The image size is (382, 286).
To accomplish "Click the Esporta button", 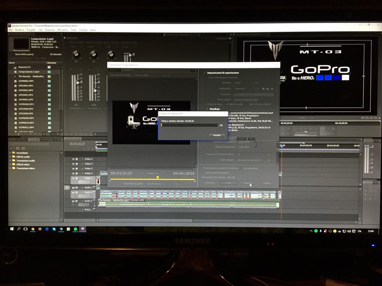I will click(x=248, y=183).
